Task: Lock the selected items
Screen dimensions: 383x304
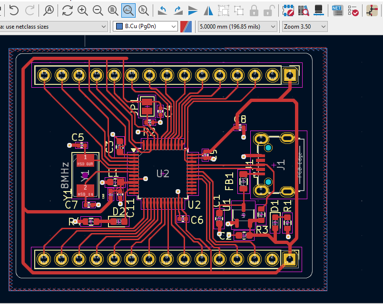Action: coord(254,10)
